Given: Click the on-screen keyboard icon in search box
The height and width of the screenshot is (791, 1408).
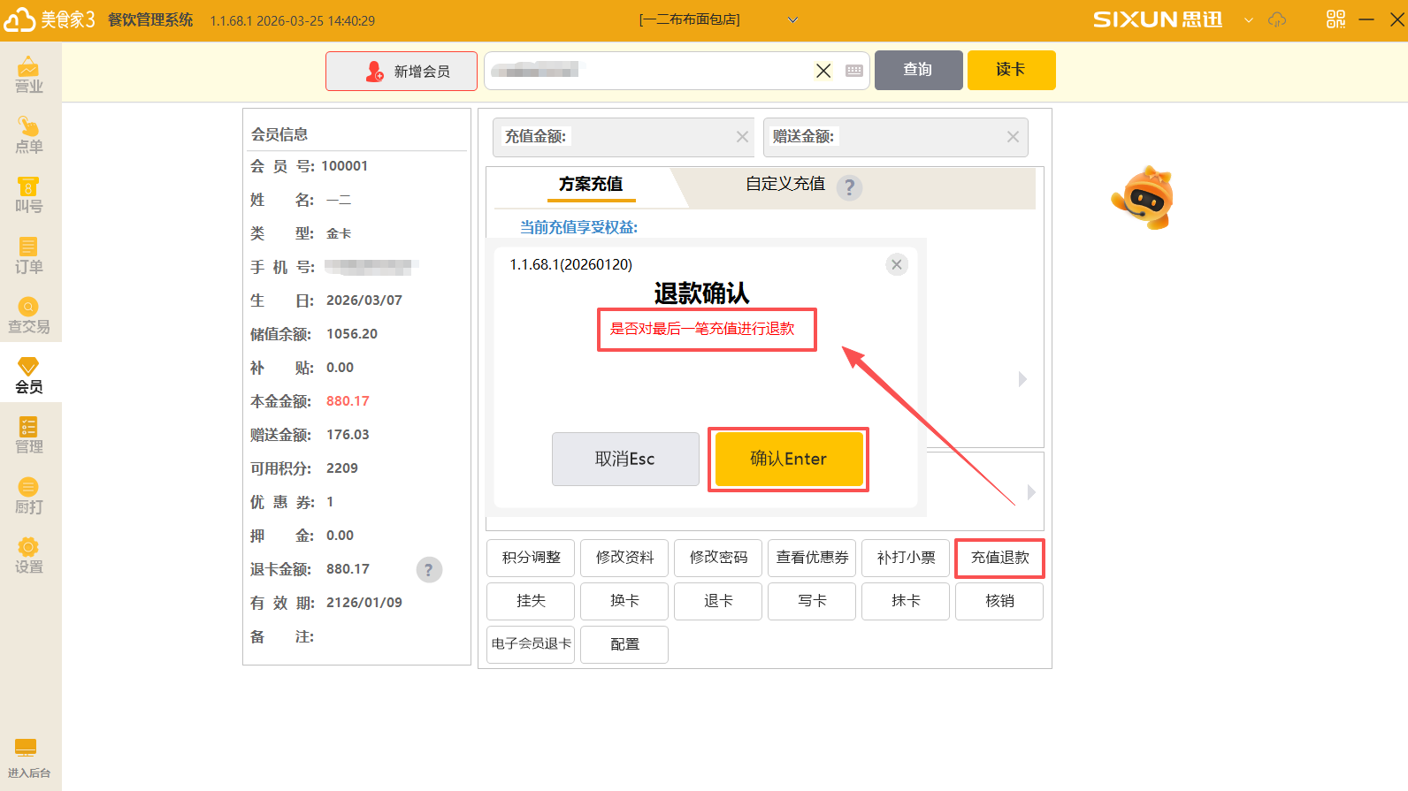Looking at the screenshot, I should pyautogui.click(x=854, y=71).
